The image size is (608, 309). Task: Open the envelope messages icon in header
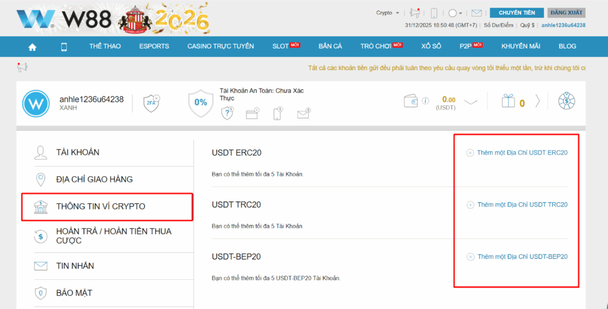(x=476, y=12)
